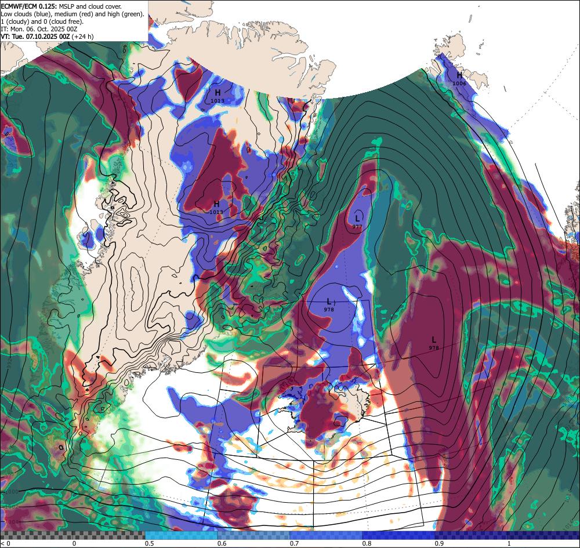580x548 pixels.
Task: Click the 'VT: Tue. 07.10.2025 00Z (+24 h)' line
Action: [48, 37]
